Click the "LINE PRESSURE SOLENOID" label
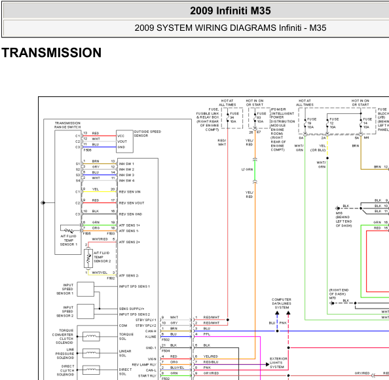The image size is (389, 380). point(65,354)
